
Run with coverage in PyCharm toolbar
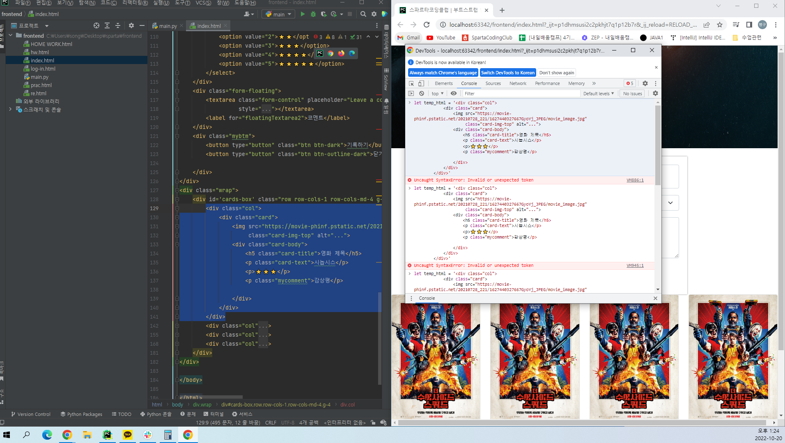(x=324, y=14)
